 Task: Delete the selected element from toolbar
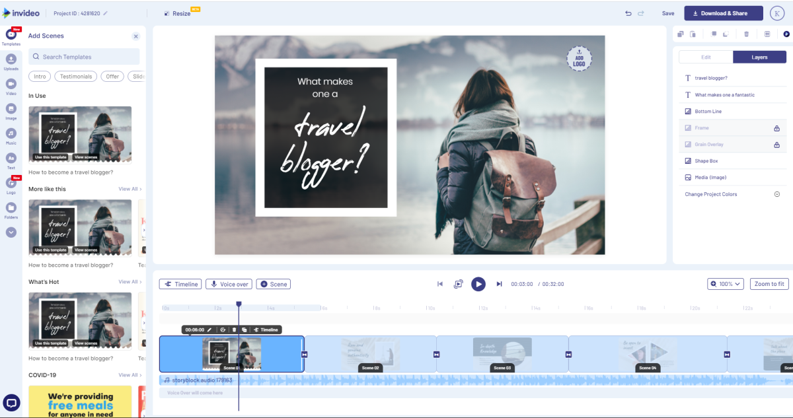(x=746, y=34)
